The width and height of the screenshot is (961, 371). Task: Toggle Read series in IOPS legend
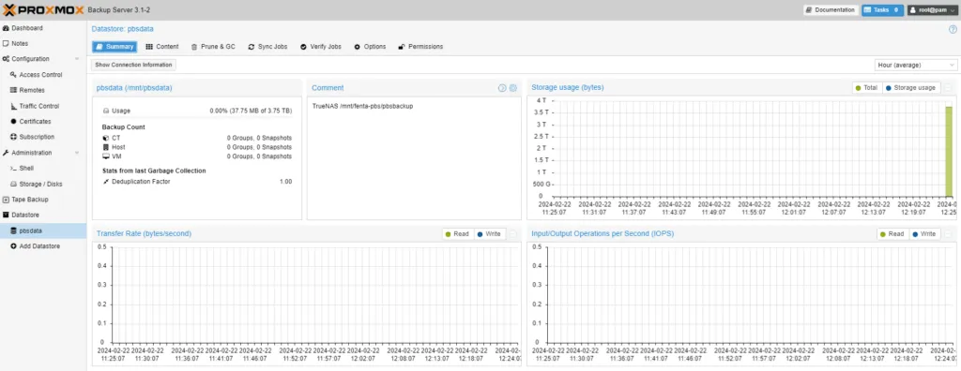coord(892,234)
